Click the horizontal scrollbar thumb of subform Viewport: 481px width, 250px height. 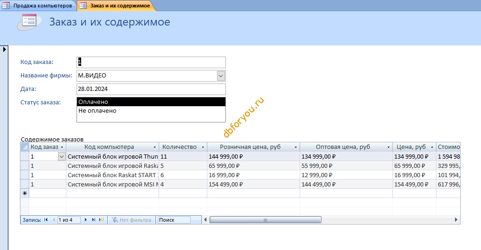coord(265,220)
